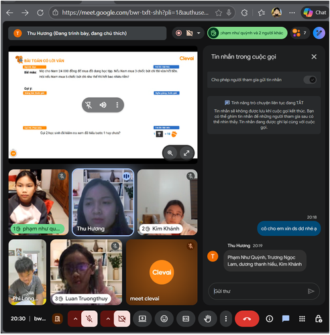Show participants count 7
This screenshot has width=330, height=335.
(x=300, y=33)
